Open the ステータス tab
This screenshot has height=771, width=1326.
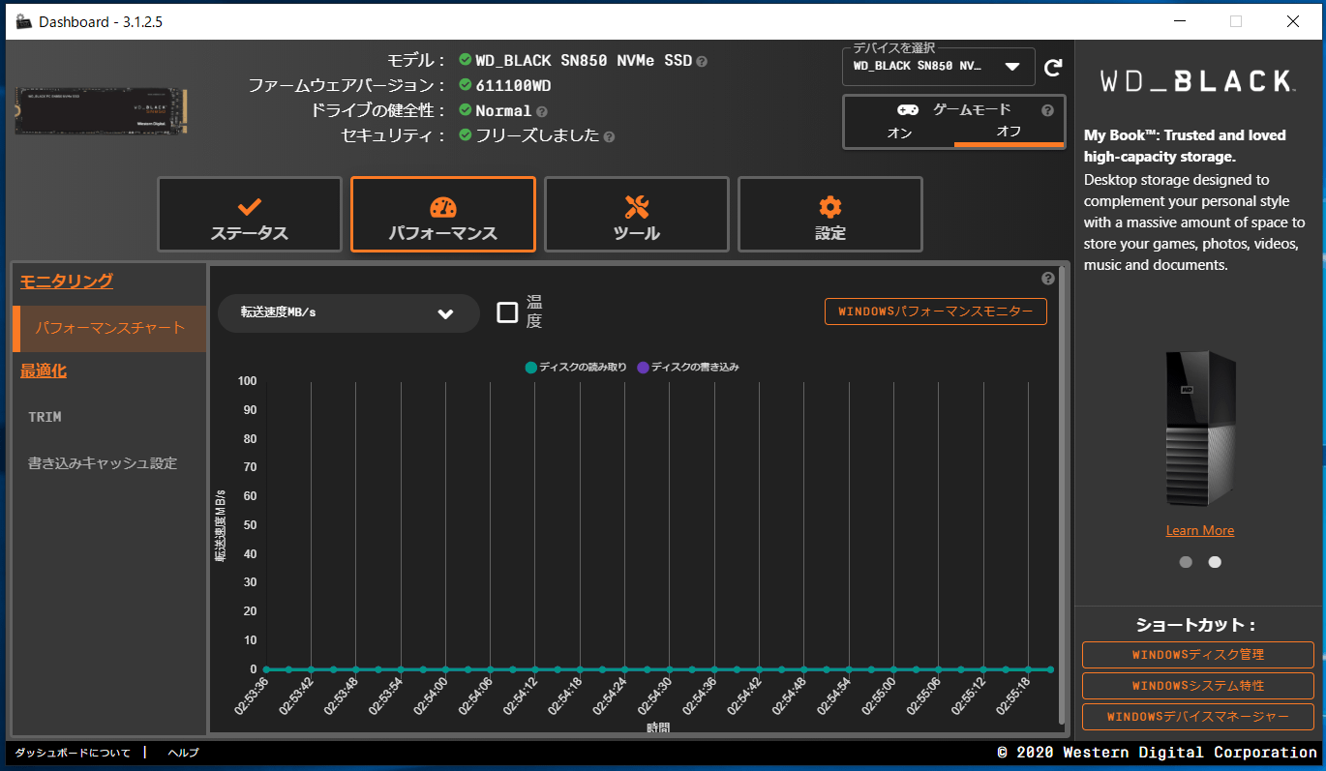[x=250, y=215]
